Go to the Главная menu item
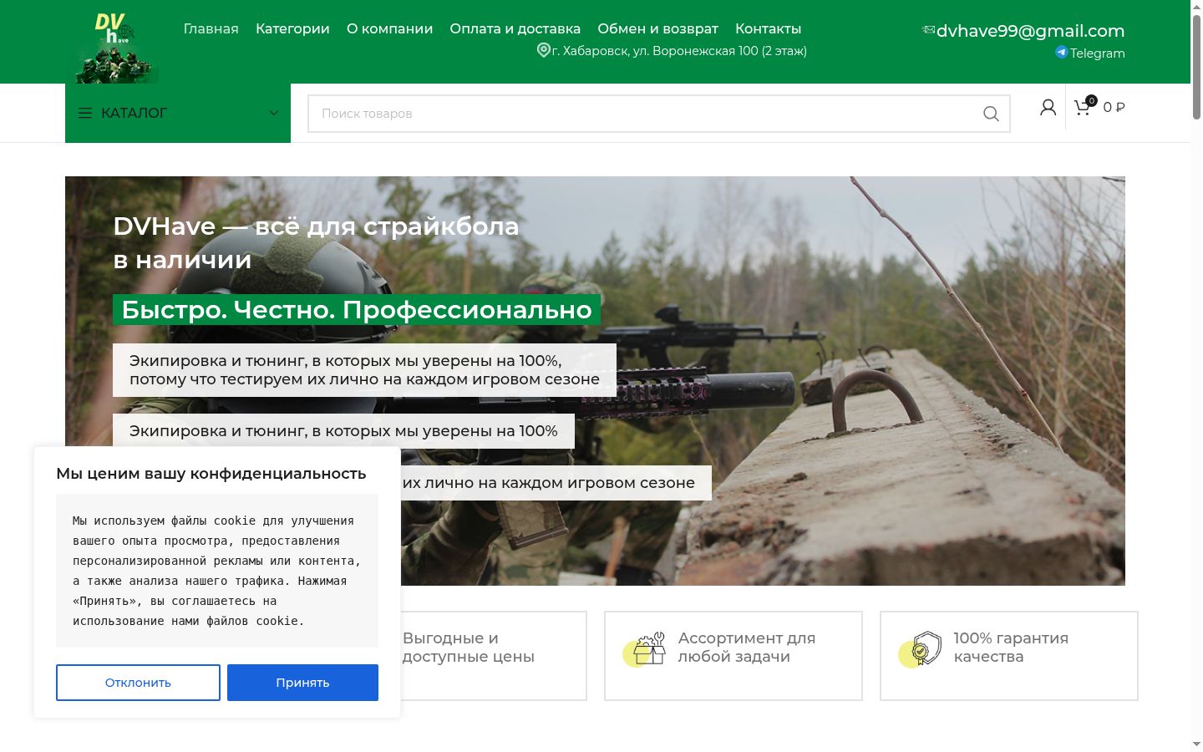 (211, 28)
